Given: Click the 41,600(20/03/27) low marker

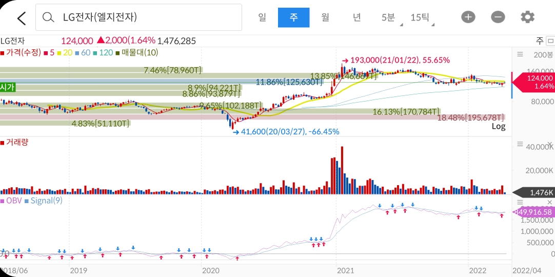Looking at the screenshot, I should [x=286, y=132].
